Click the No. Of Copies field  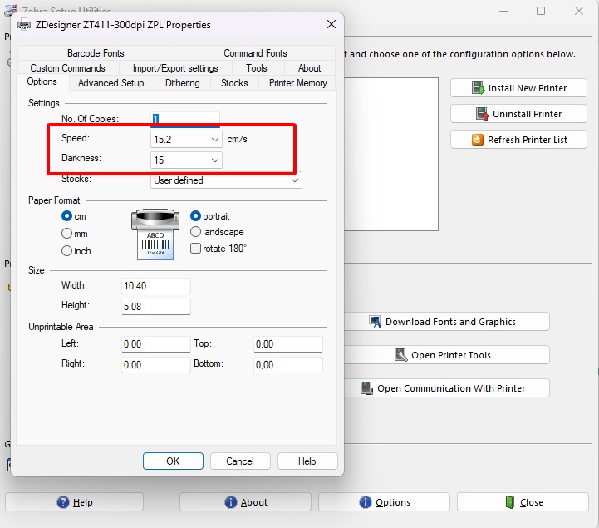(x=185, y=119)
